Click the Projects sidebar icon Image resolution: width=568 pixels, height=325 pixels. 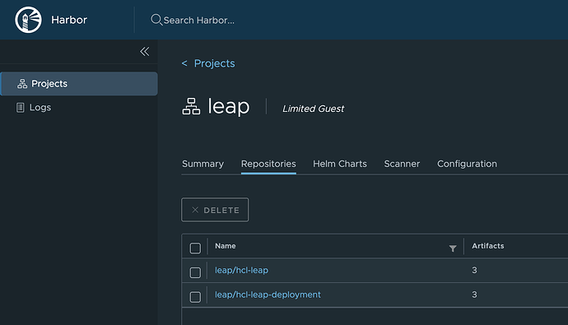[22, 84]
